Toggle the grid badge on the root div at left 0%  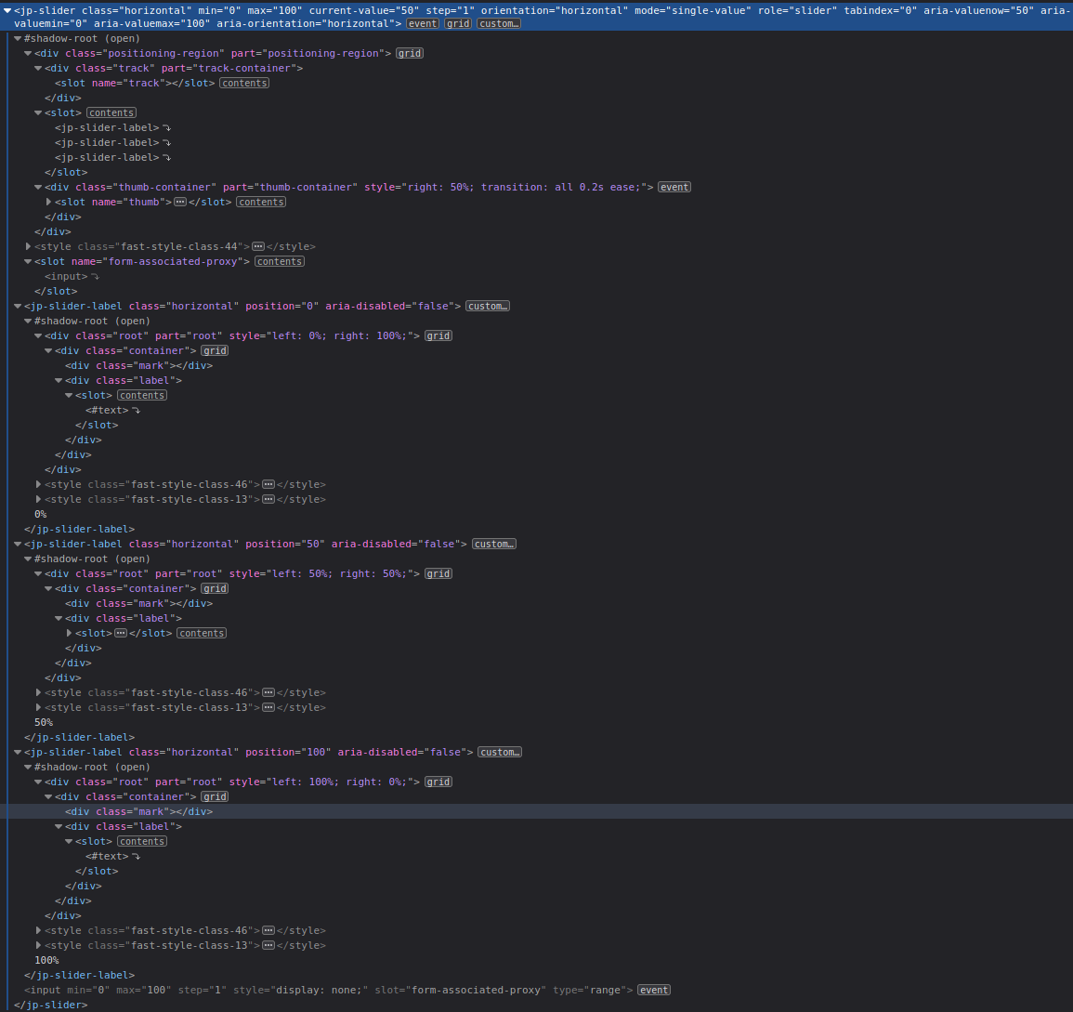point(438,335)
